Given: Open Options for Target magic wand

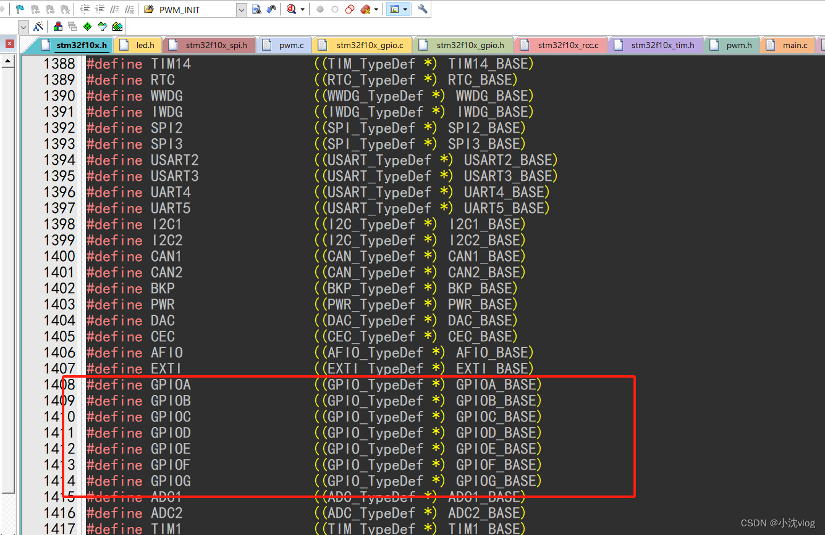Looking at the screenshot, I should click(x=38, y=26).
